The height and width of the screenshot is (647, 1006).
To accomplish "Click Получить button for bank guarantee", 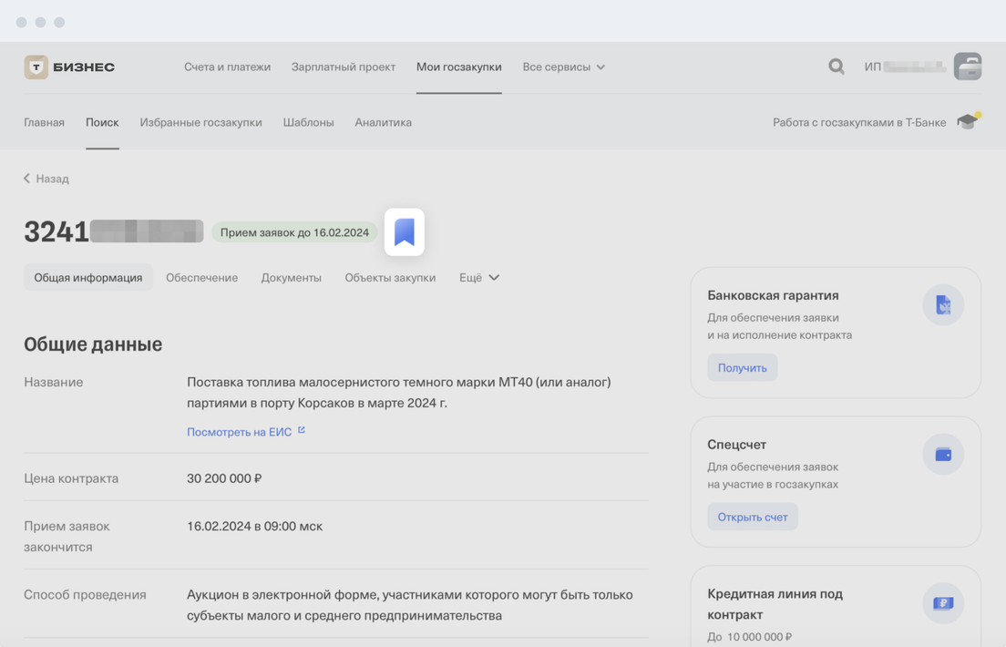I will tap(743, 368).
